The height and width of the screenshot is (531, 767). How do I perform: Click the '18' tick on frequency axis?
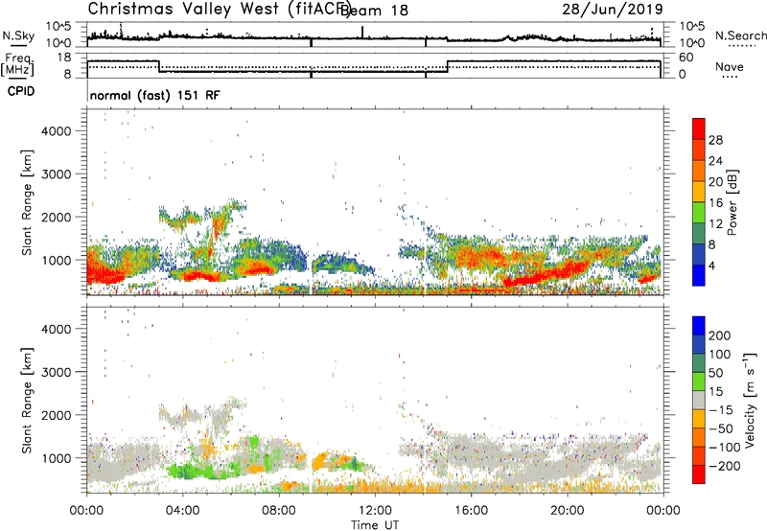(x=64, y=58)
